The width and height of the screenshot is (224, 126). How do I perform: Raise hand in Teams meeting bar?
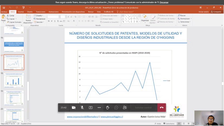point(108,108)
